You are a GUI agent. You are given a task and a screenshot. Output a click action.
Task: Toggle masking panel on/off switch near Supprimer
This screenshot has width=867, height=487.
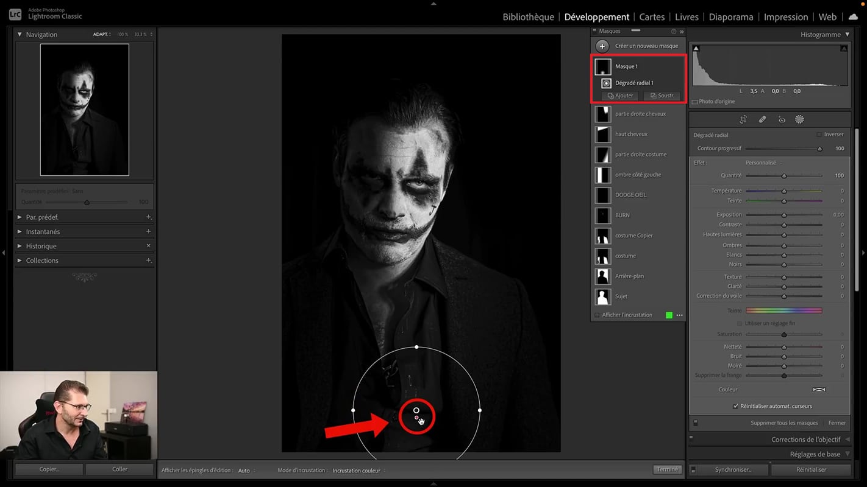(x=696, y=423)
